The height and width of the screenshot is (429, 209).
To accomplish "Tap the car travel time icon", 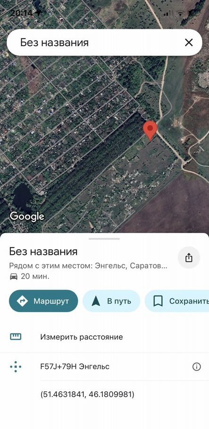I will tap(13, 276).
